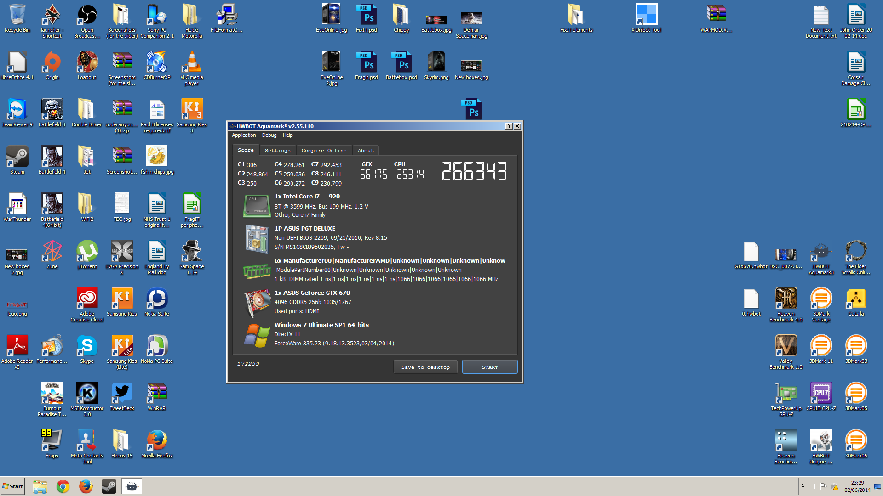Select the Origin desktop icon

pos(52,65)
